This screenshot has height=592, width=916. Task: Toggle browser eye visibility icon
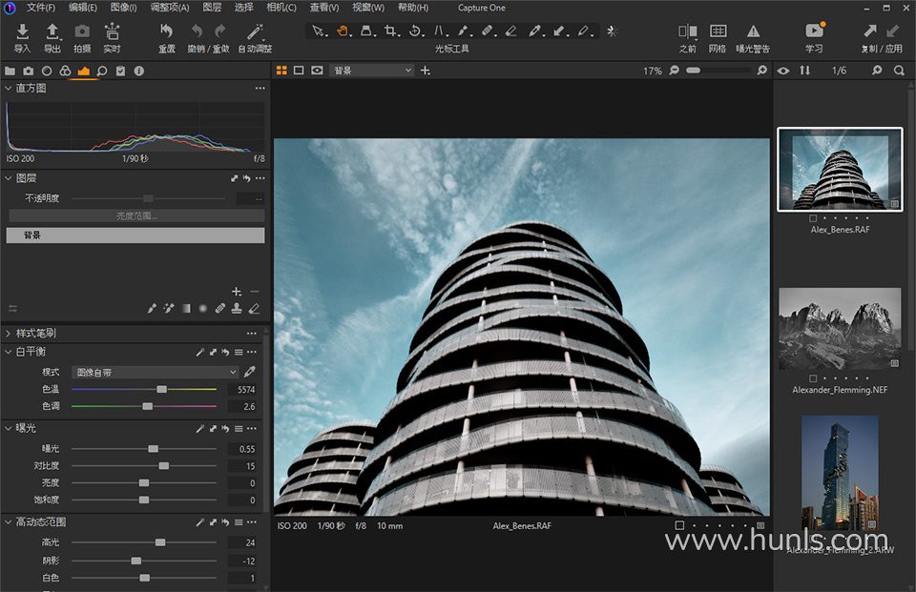point(783,71)
